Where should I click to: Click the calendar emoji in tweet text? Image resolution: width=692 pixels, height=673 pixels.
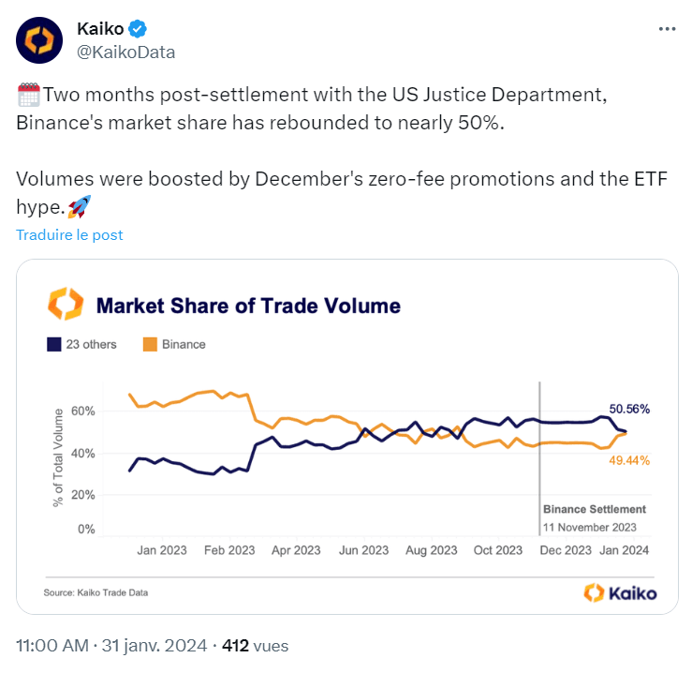tap(28, 96)
